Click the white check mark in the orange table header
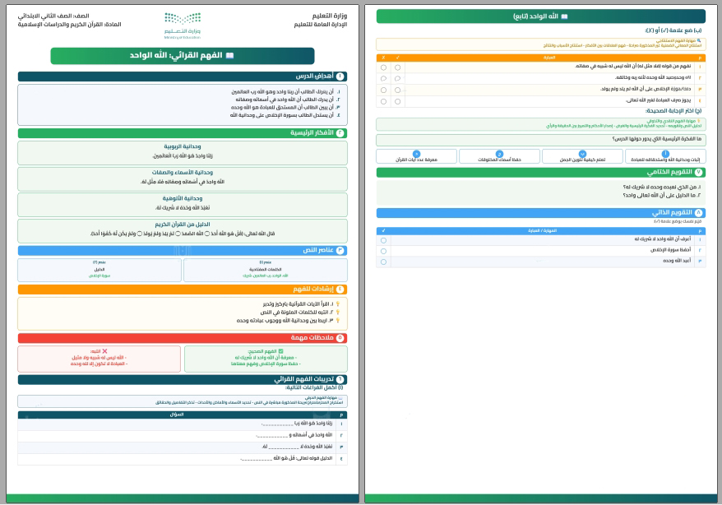Viewport: 722px width, 505px height. [x=397, y=58]
